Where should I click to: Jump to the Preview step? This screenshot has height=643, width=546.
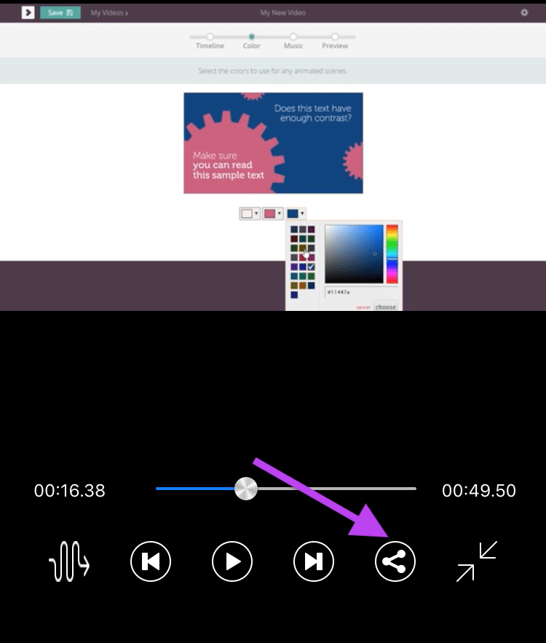(335, 42)
